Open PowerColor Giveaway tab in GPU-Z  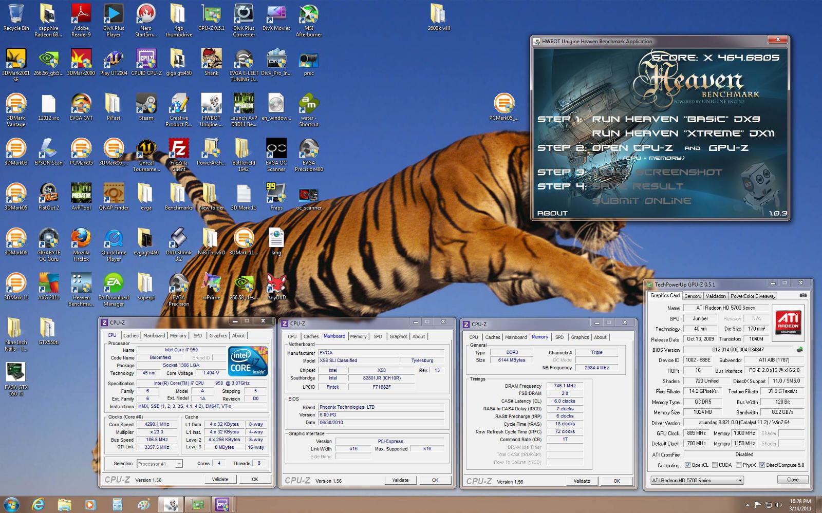753,296
